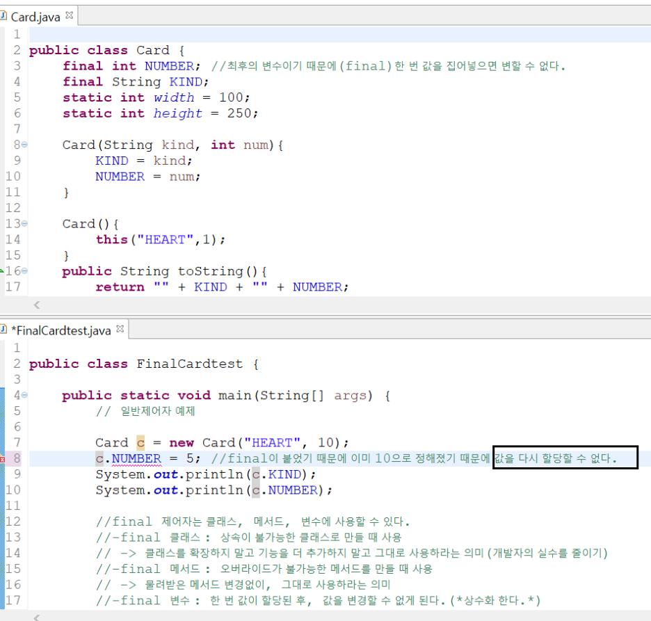
Task: Click the 'main' method name
Action: 235,395
